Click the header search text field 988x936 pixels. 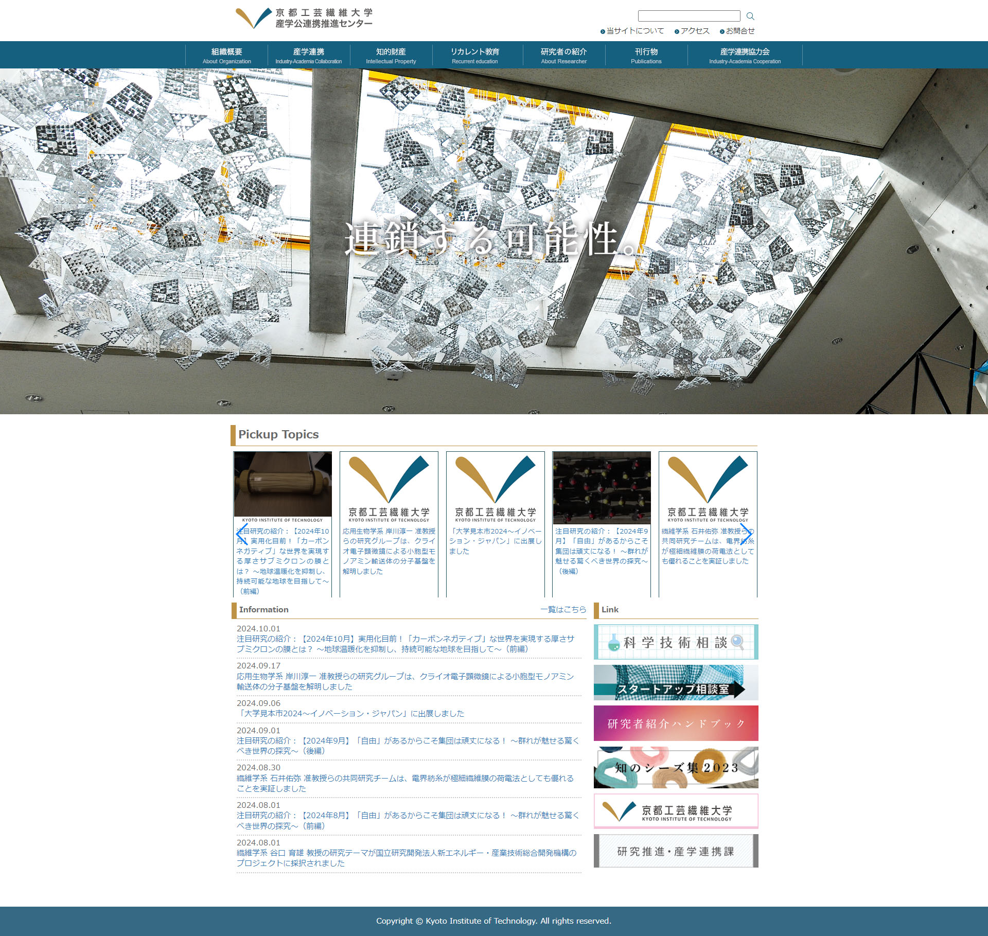[689, 16]
